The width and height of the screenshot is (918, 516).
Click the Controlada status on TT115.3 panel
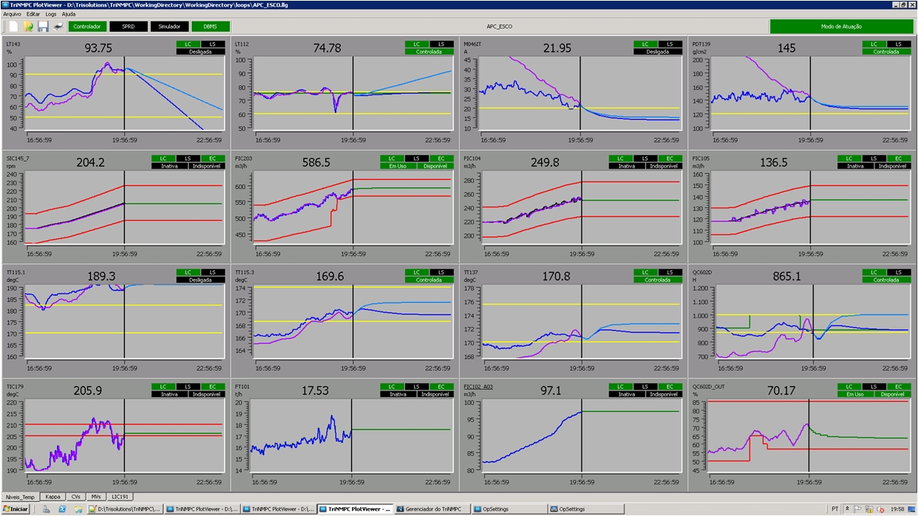point(429,280)
